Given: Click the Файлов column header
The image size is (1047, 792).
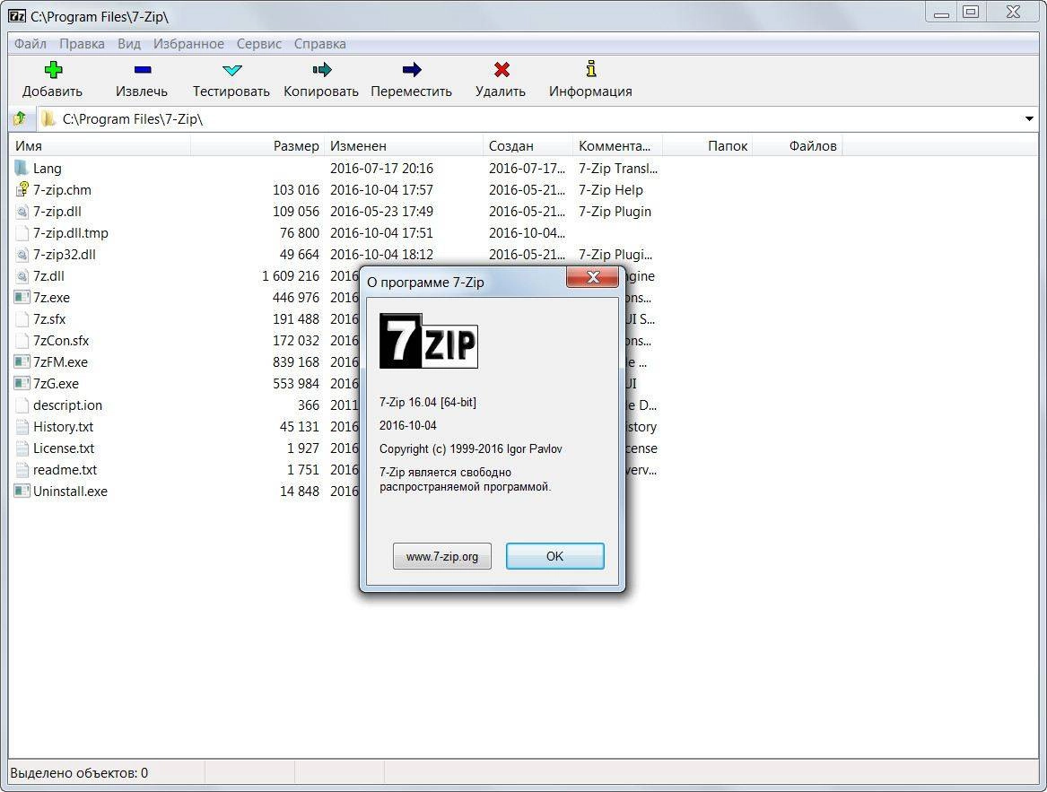Looking at the screenshot, I should click(x=798, y=145).
